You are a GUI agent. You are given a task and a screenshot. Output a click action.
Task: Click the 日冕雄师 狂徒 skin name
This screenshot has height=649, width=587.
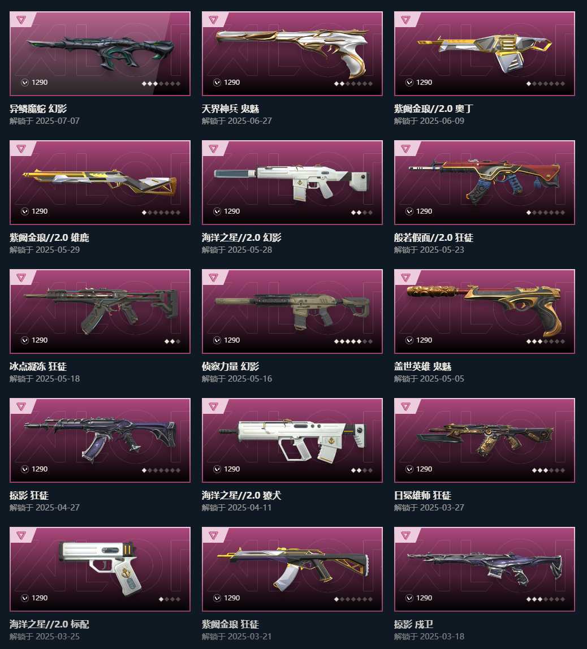[422, 495]
